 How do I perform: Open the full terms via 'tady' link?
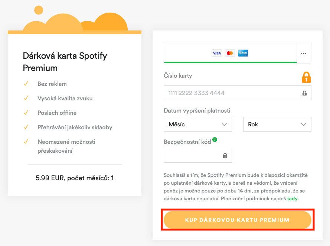tap(292, 199)
